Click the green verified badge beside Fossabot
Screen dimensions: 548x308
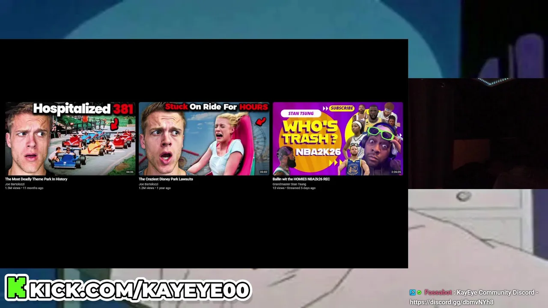tap(419, 293)
